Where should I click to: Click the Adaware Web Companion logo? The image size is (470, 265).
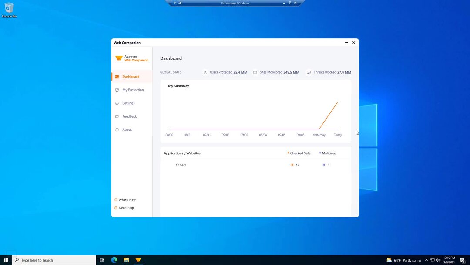coord(131,58)
